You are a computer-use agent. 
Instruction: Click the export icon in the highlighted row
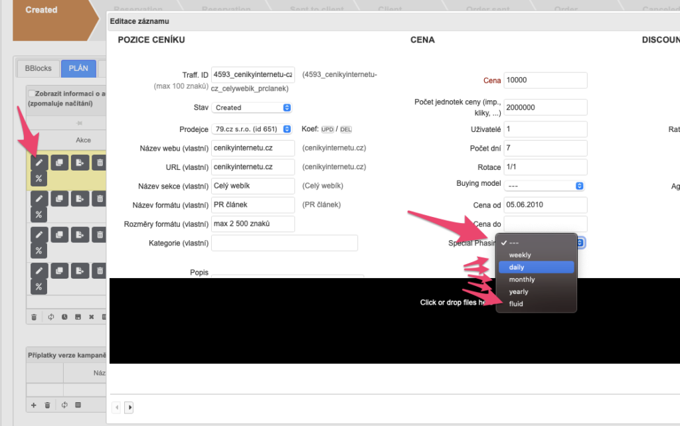79,162
